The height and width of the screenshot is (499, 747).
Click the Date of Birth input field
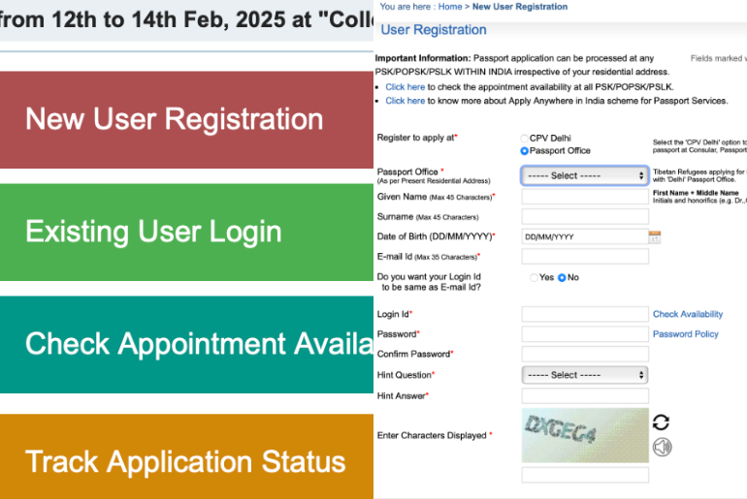pos(582,236)
